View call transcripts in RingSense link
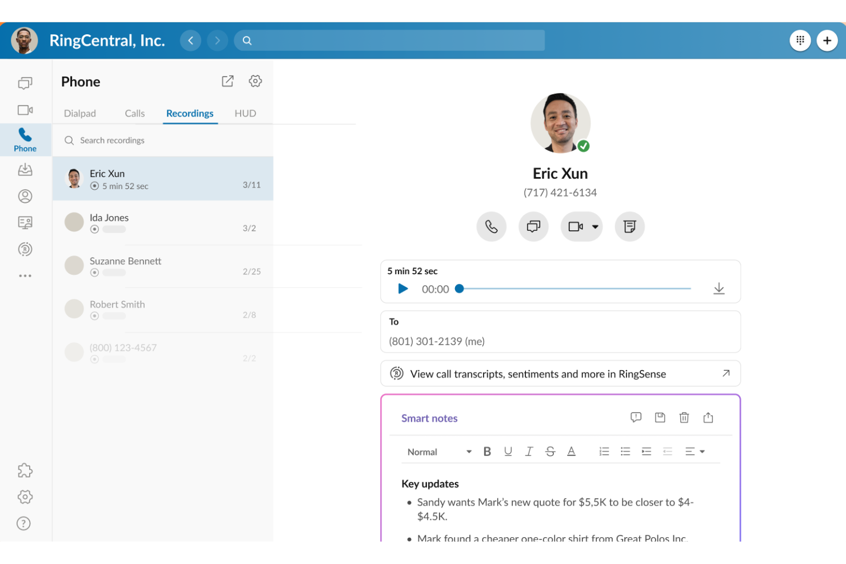The image size is (846, 564). pyautogui.click(x=560, y=374)
